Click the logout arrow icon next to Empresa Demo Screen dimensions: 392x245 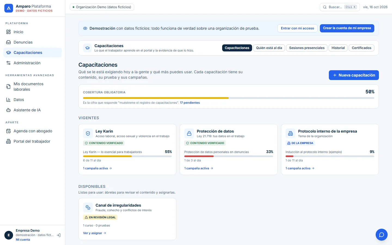[x=59, y=235]
